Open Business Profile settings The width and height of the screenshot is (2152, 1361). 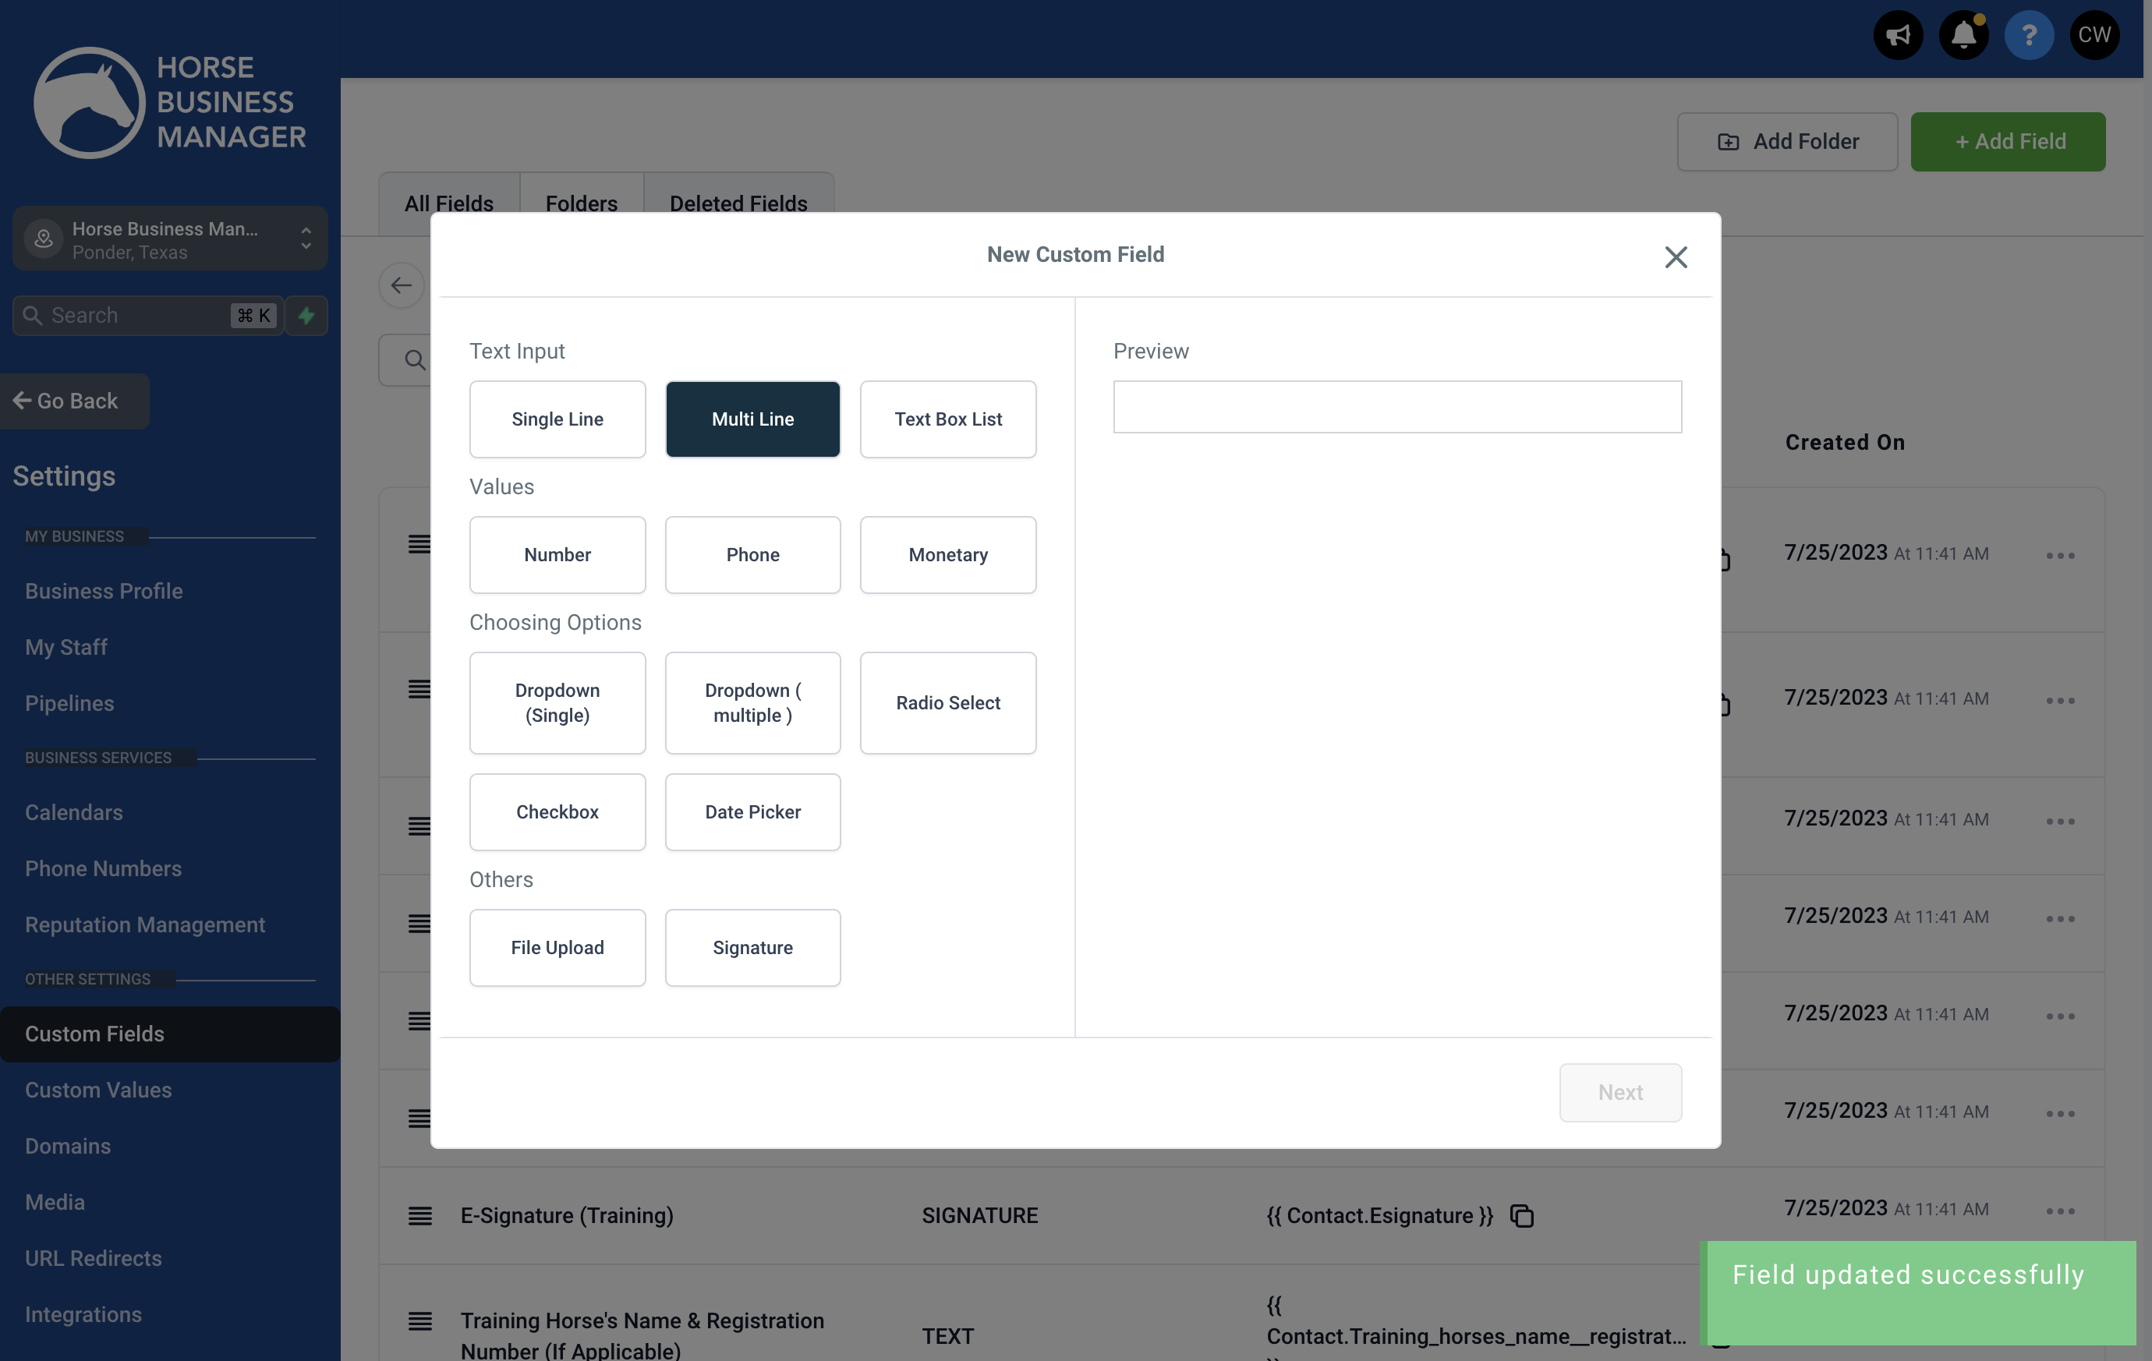click(x=104, y=591)
